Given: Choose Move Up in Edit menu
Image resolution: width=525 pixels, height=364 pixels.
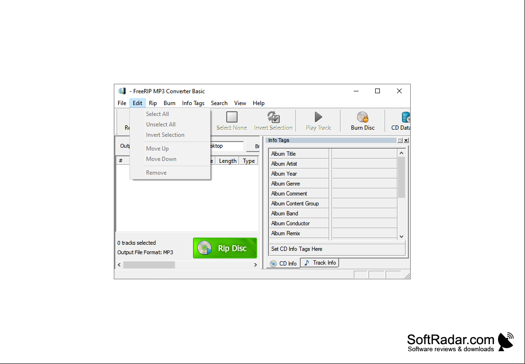Looking at the screenshot, I should tap(170, 149).
